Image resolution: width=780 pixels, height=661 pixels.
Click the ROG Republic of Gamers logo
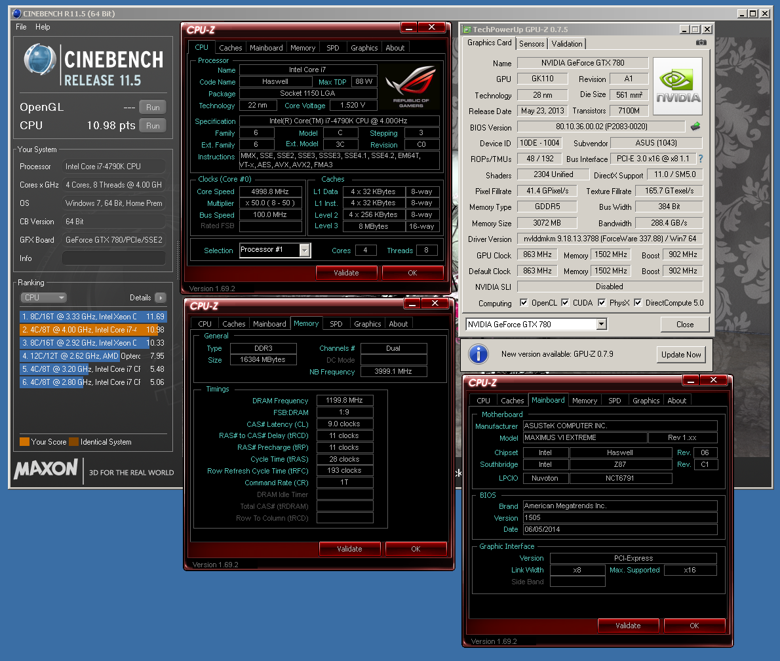(411, 87)
